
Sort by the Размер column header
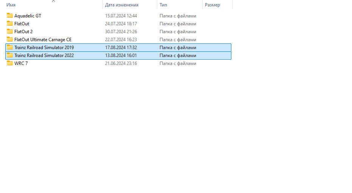[x=212, y=5]
